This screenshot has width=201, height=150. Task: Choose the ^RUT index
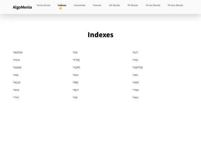(x=76, y=90)
